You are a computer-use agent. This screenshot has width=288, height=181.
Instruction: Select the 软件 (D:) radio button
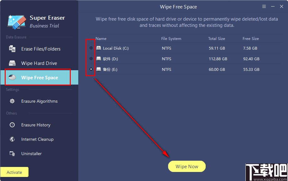click(91, 59)
